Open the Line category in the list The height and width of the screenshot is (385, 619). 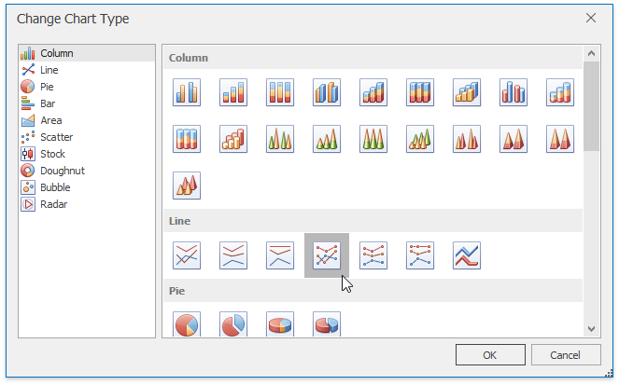tap(51, 70)
